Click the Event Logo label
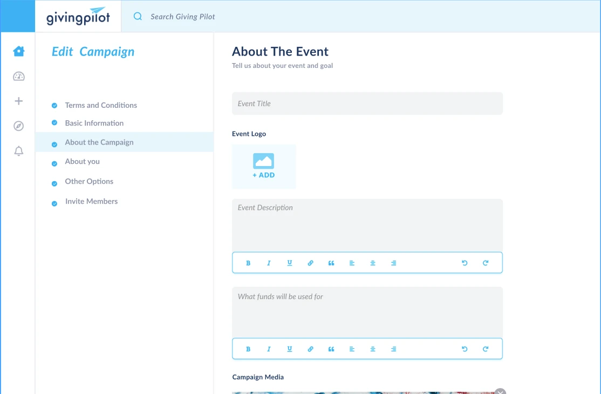Screen dimensions: 601x394 249,134
